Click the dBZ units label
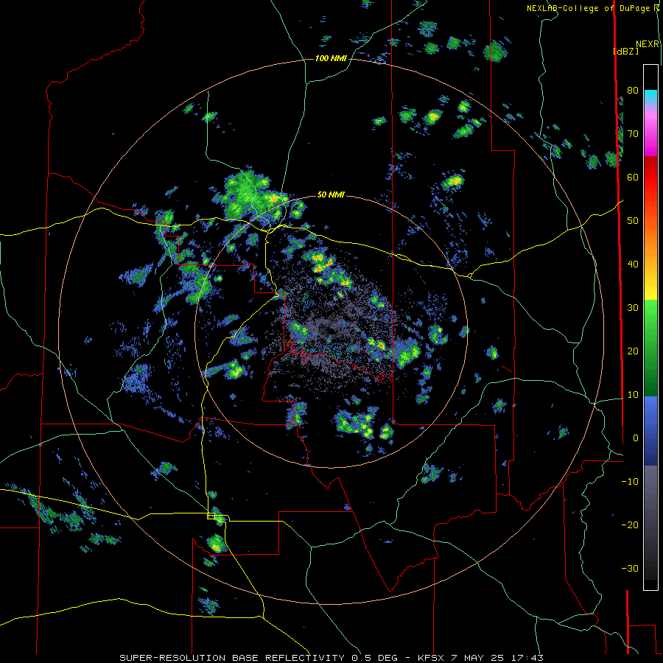Screen dimensions: 663x663 [625, 51]
